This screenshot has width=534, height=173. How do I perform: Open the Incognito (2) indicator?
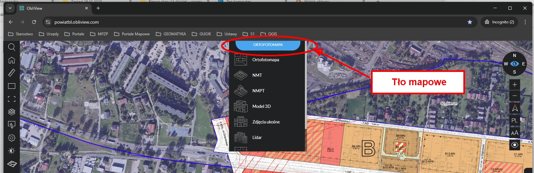499,22
